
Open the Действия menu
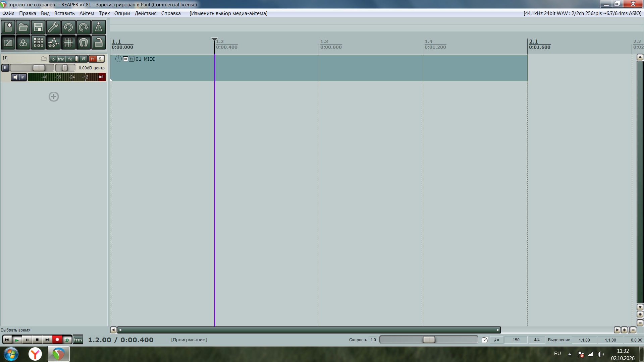click(x=146, y=13)
